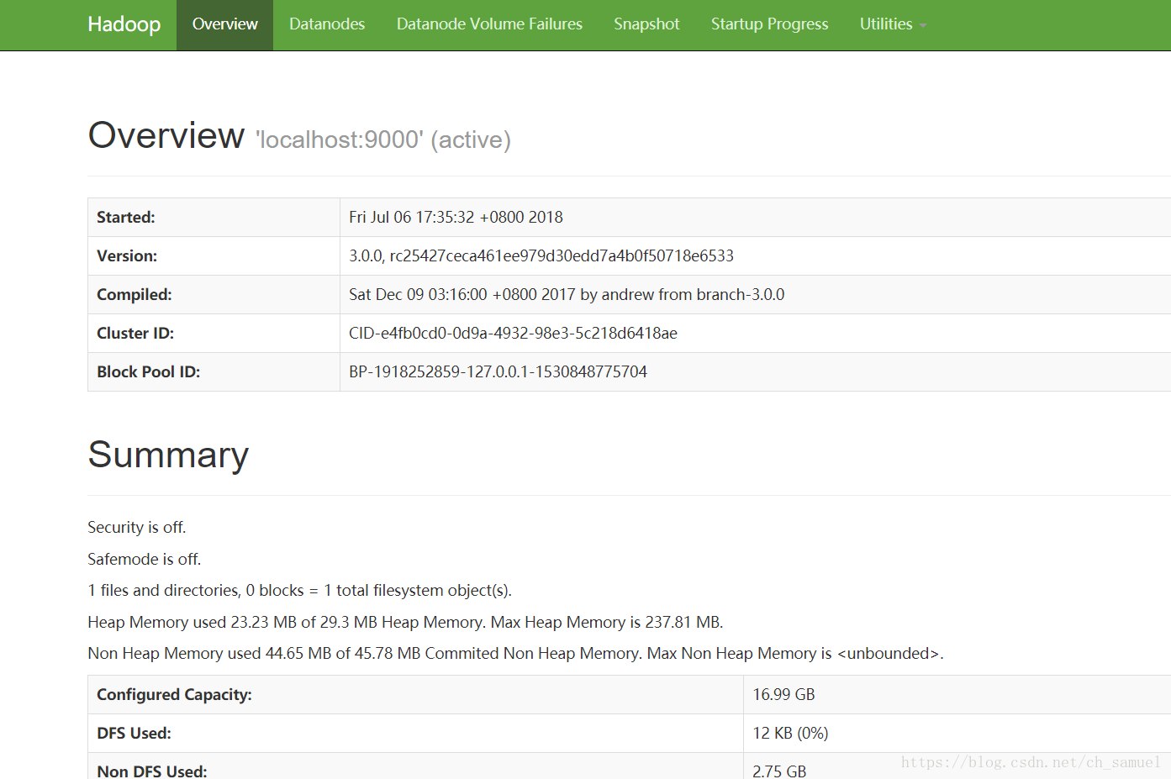Select the 12 KB (0%) value
The image size is (1171, 779).
pyautogui.click(x=790, y=734)
